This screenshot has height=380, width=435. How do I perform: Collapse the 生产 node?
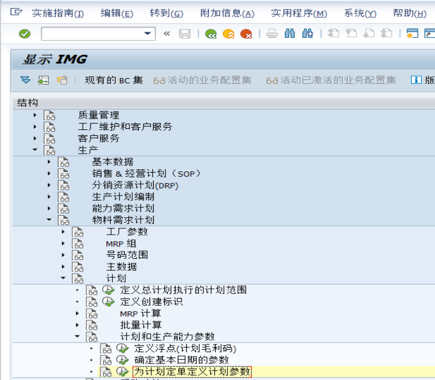click(x=35, y=150)
